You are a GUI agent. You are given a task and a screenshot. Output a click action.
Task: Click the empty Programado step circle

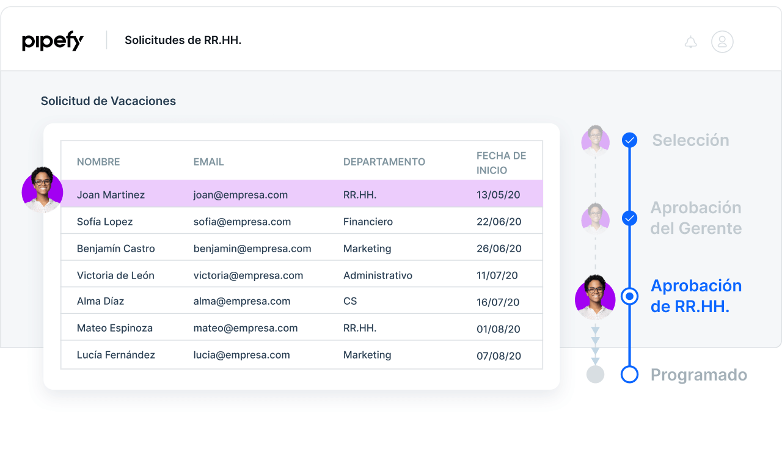click(629, 374)
